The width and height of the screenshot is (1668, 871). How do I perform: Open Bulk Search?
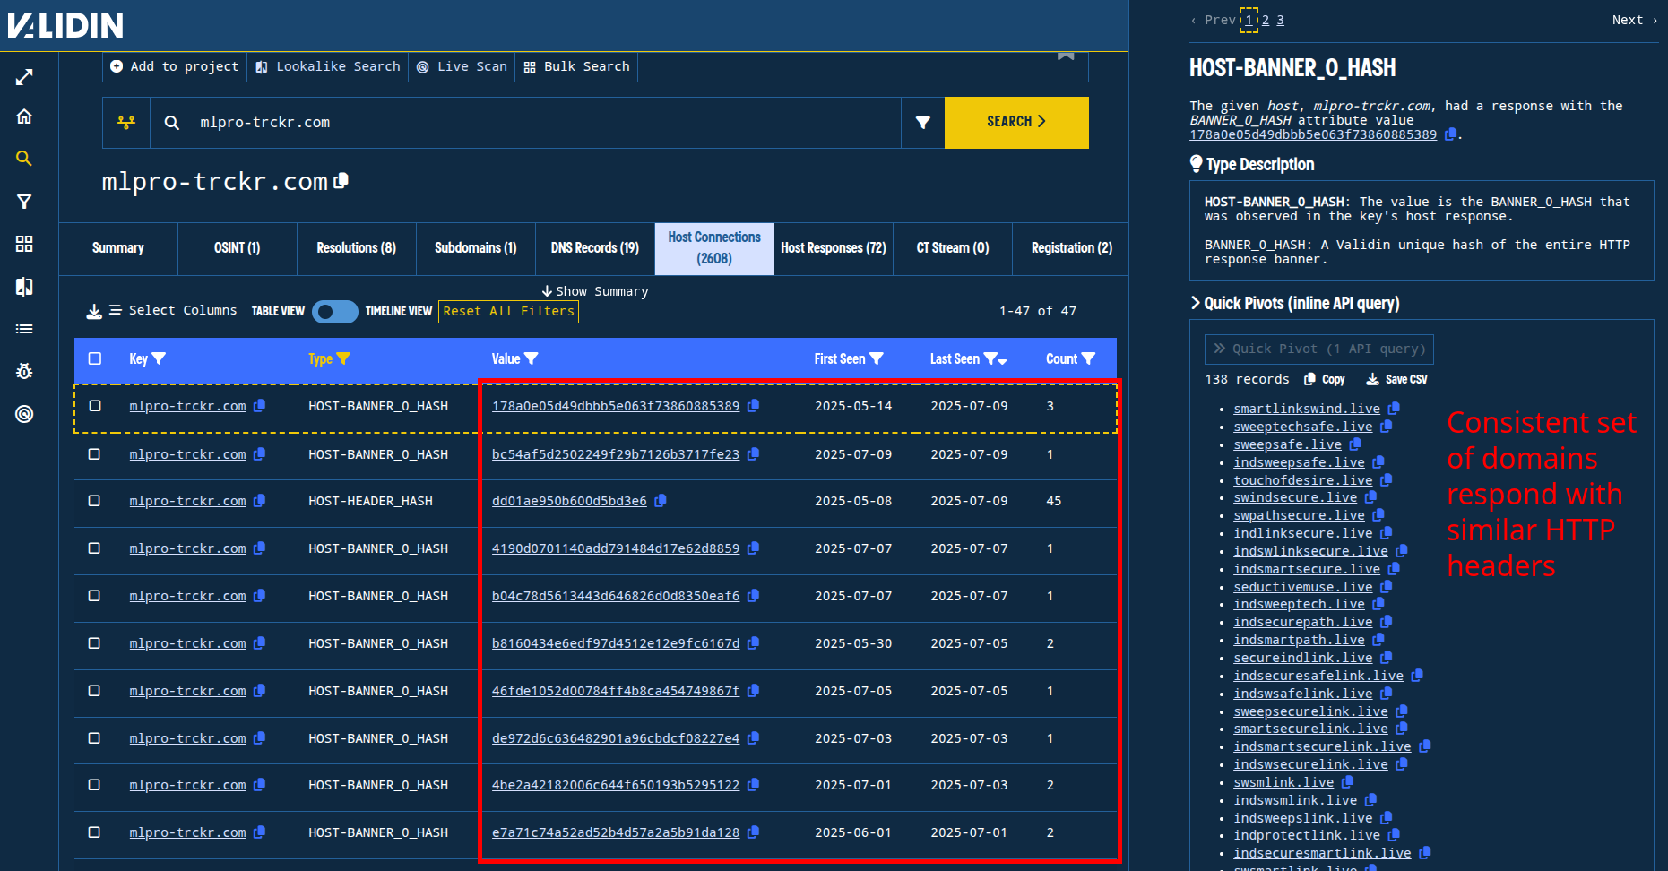577,66
